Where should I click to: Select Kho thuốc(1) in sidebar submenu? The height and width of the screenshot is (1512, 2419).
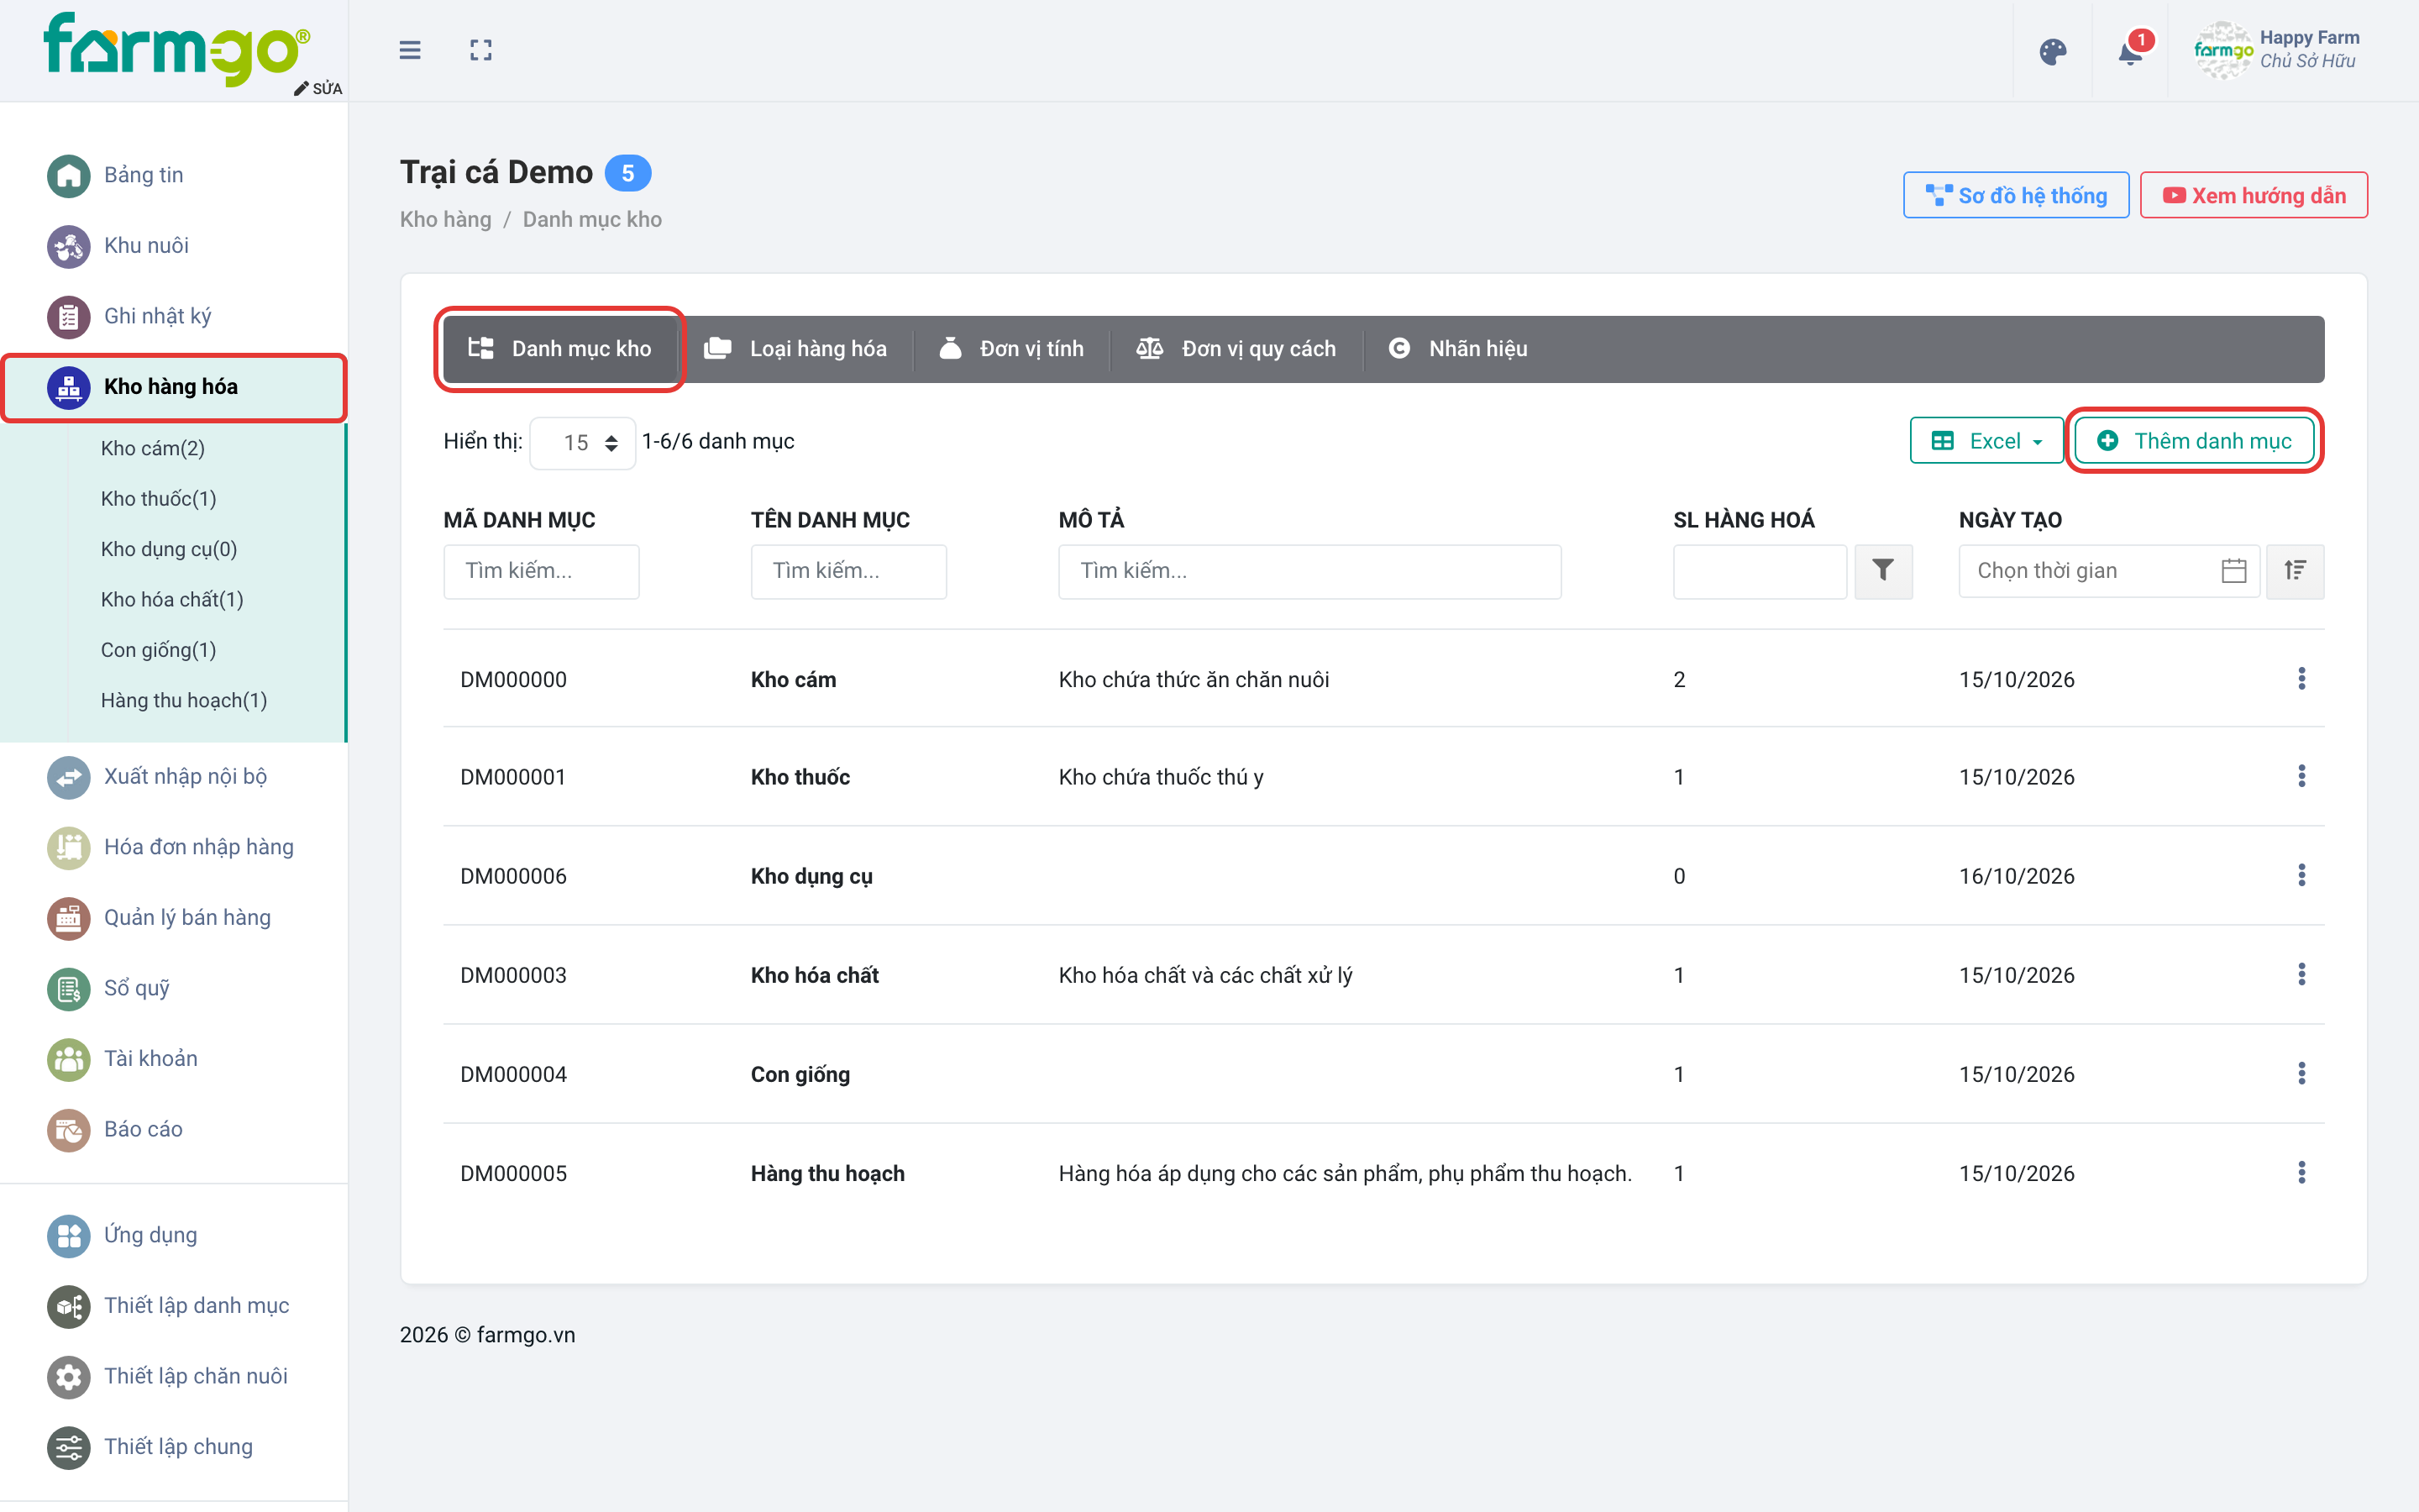pyautogui.click(x=159, y=499)
